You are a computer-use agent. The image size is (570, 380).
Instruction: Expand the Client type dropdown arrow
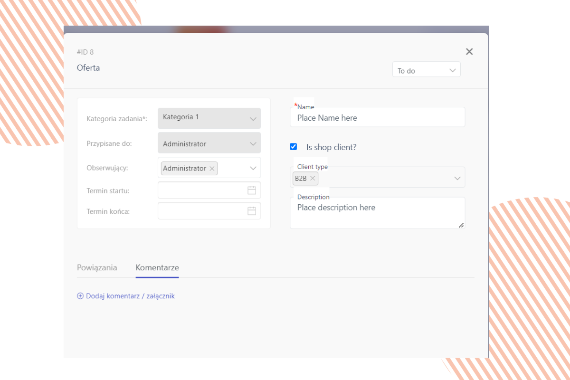point(457,178)
